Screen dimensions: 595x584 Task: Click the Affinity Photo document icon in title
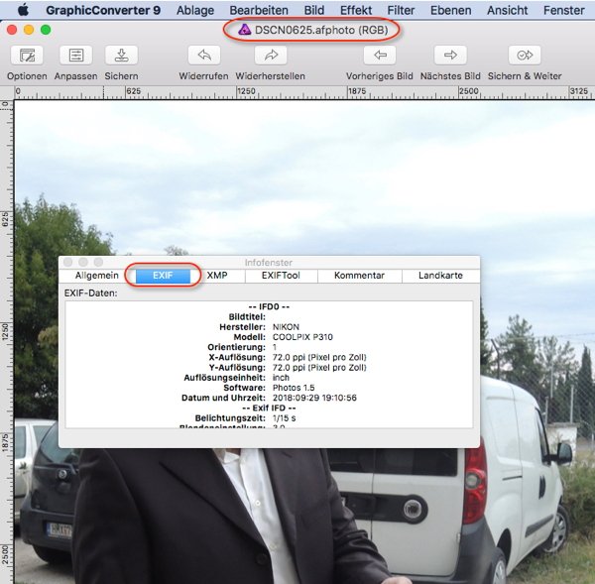coord(244,30)
